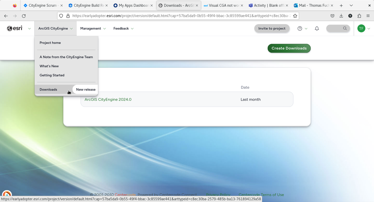Click the Firefox account avatar icon
This screenshot has width=374, height=202.
coord(350,16)
